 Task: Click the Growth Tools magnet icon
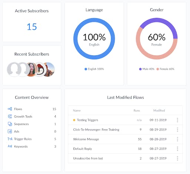[x=10, y=116]
